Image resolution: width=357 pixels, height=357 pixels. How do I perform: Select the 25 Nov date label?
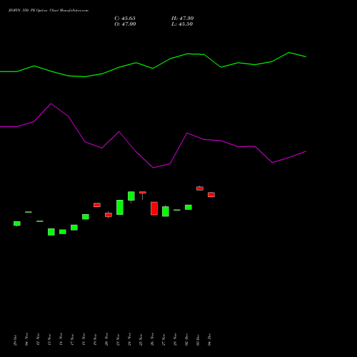tap(141, 340)
